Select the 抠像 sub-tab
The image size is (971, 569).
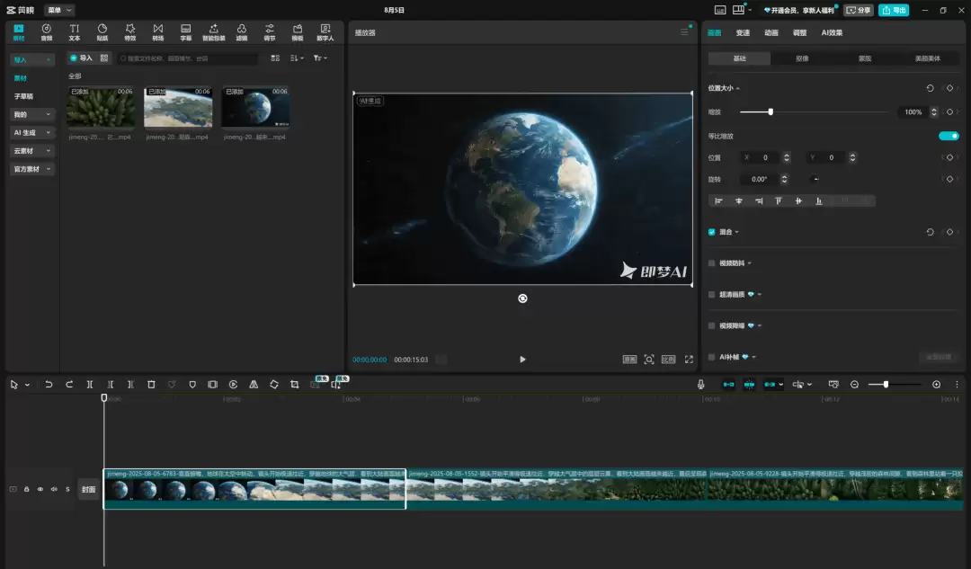(802, 58)
